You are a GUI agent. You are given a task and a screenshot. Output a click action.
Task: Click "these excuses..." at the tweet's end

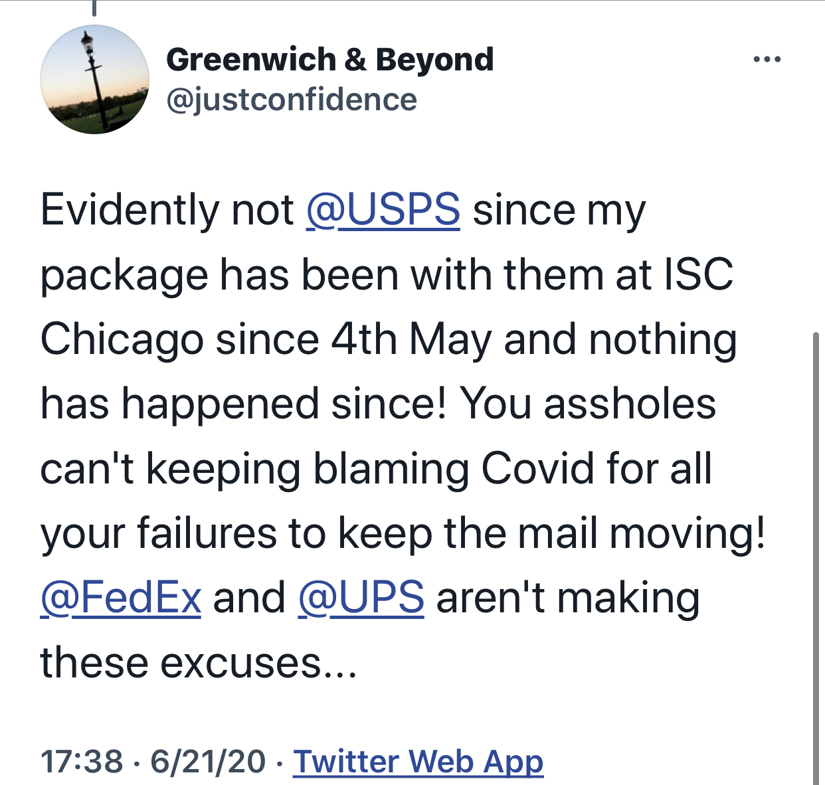point(198,663)
